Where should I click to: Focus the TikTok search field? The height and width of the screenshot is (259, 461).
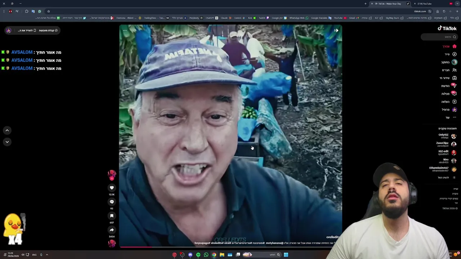pyautogui.click(x=439, y=37)
